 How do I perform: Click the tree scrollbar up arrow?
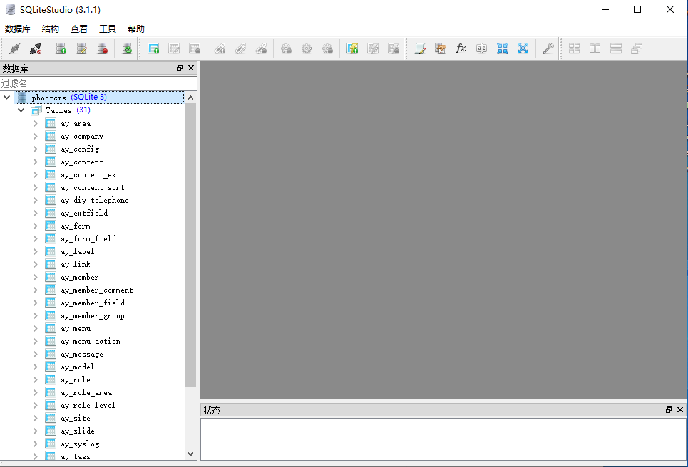(190, 98)
